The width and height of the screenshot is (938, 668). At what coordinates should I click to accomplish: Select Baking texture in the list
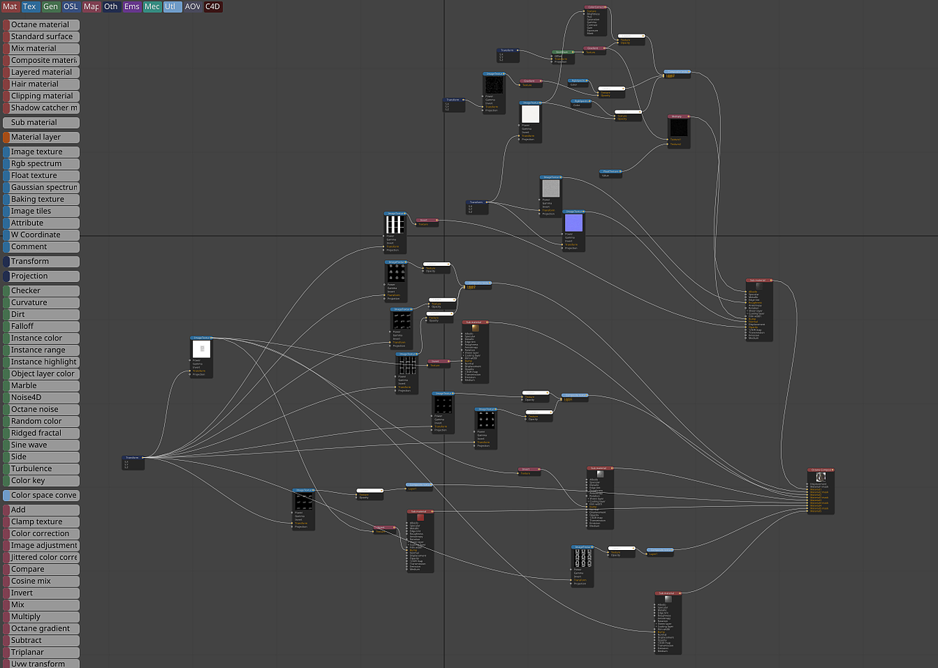click(41, 199)
